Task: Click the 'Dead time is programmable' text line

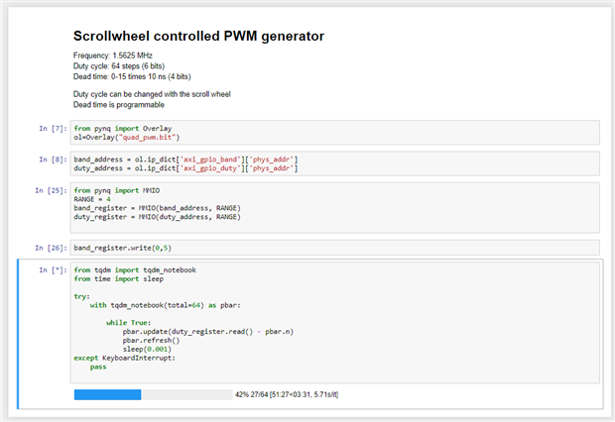Action: 119,104
